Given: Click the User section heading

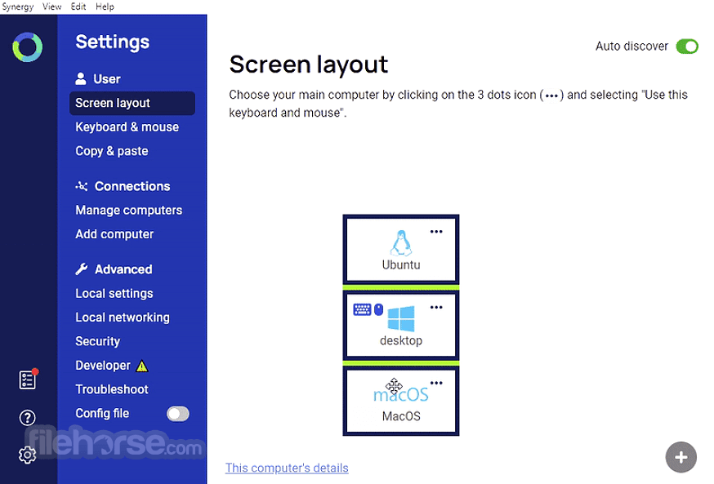Looking at the screenshot, I should pyautogui.click(x=107, y=79).
